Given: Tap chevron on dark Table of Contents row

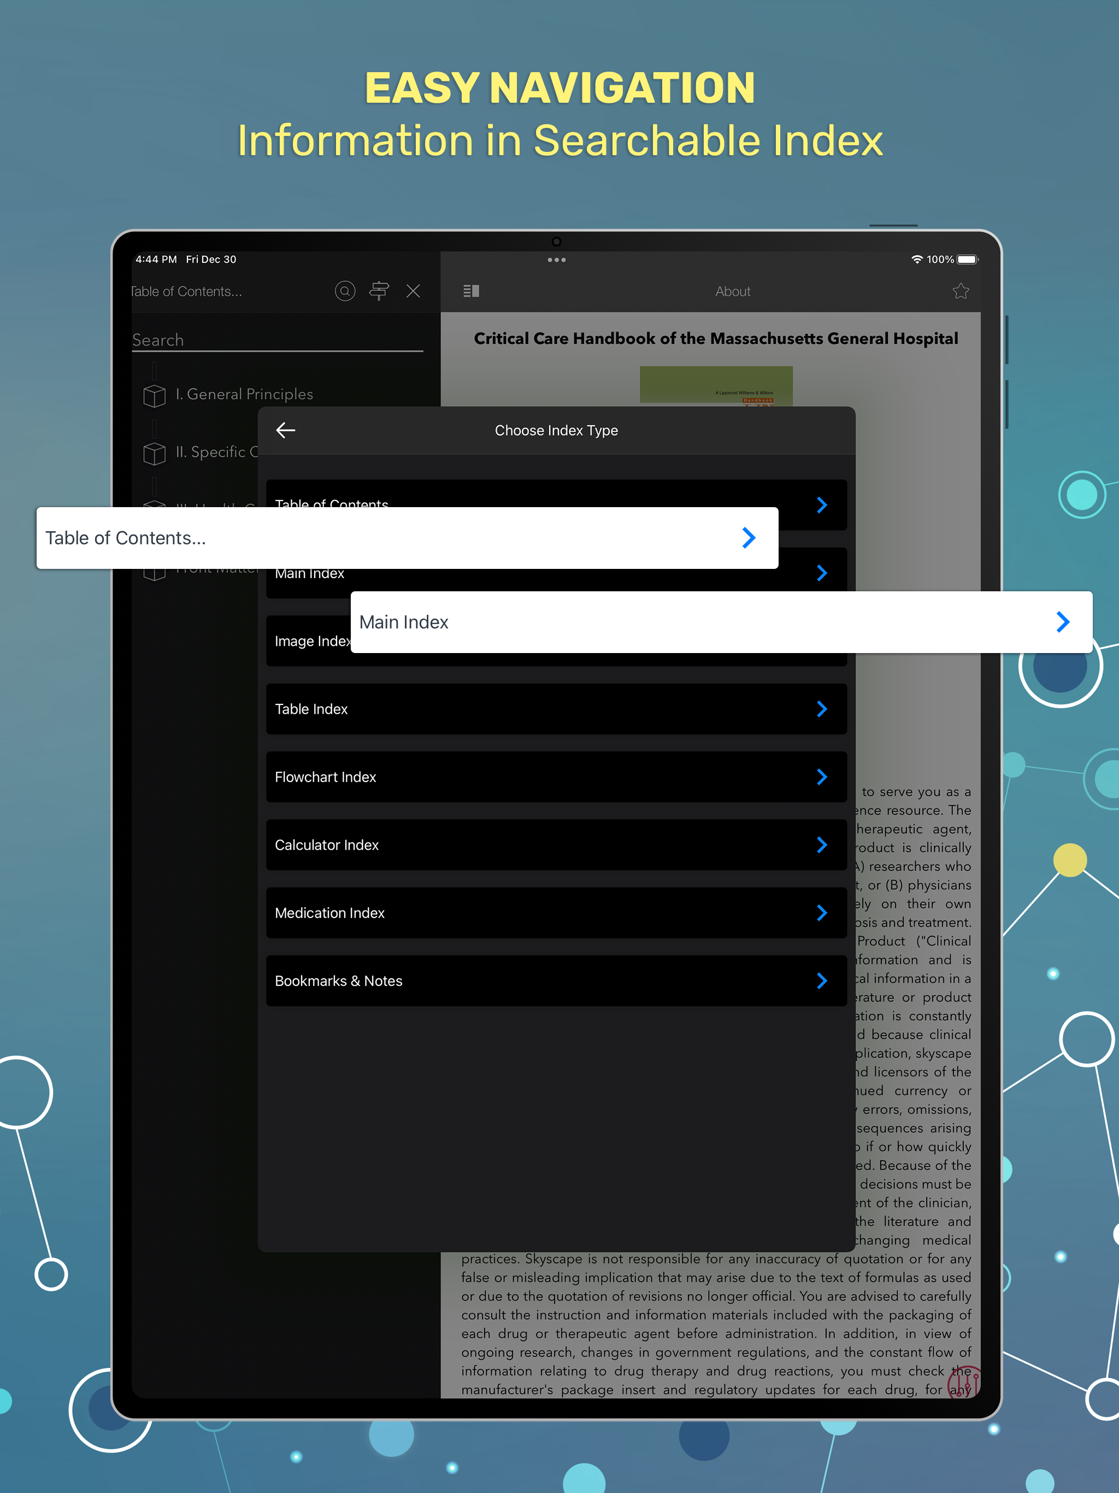Looking at the screenshot, I should click(821, 505).
